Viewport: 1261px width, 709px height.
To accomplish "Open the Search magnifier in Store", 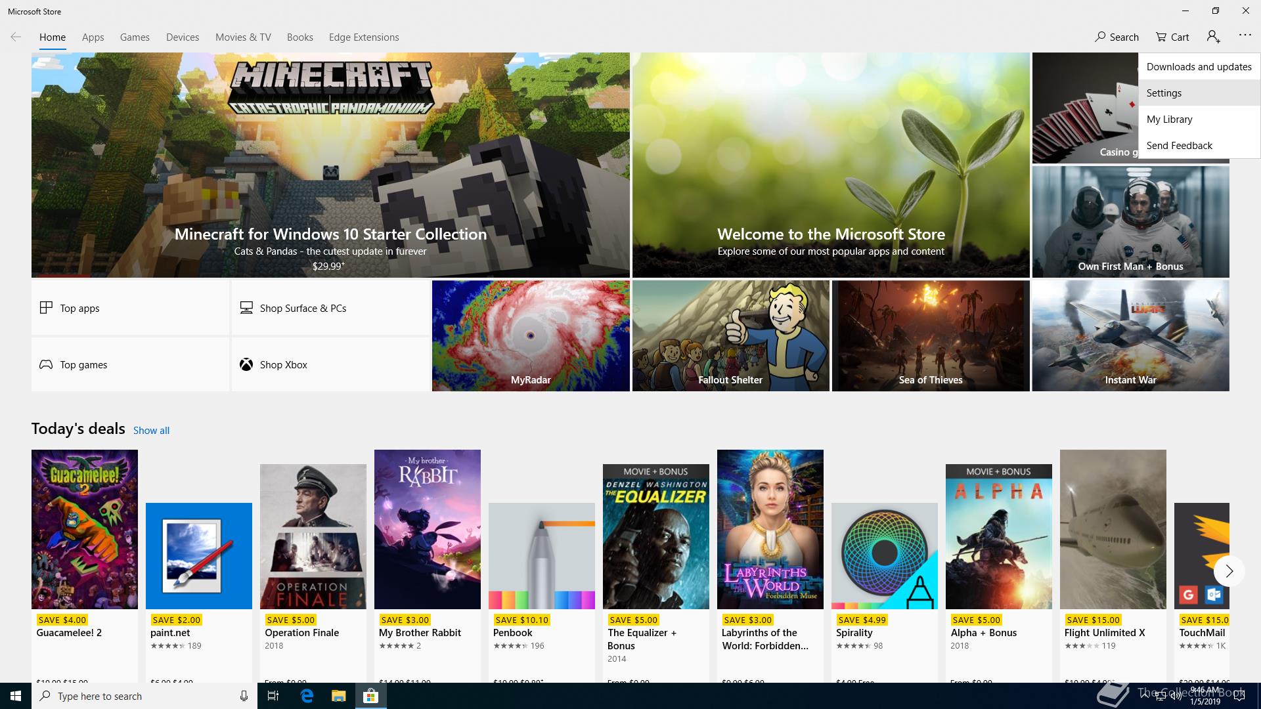I will [1117, 37].
